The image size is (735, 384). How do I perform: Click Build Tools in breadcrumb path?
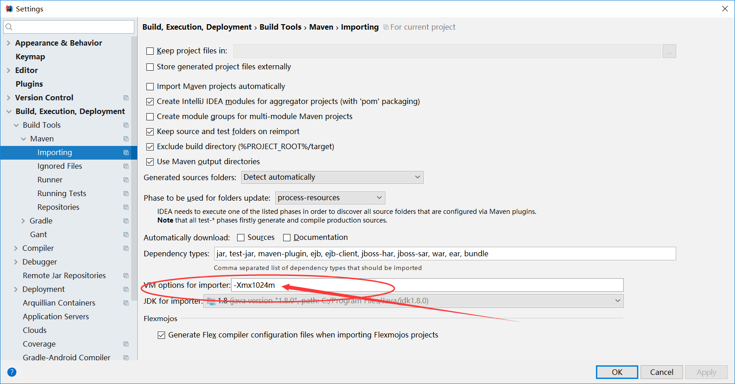pyautogui.click(x=280, y=27)
